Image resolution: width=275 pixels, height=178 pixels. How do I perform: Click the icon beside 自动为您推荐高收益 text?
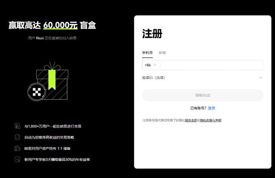tap(17, 137)
